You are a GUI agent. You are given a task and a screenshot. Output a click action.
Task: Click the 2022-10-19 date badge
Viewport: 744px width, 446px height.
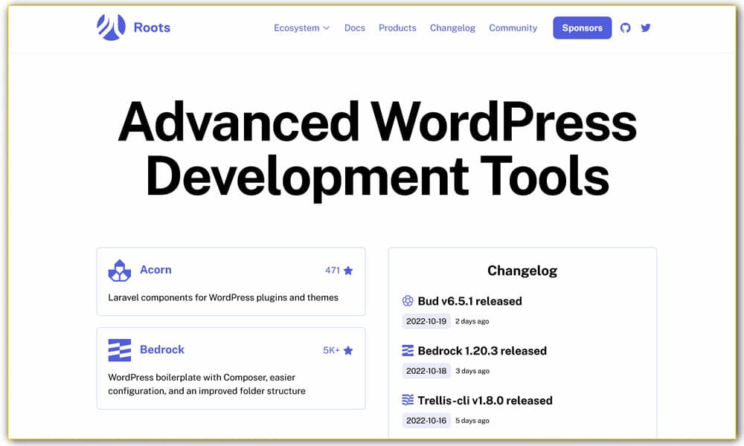(x=426, y=321)
